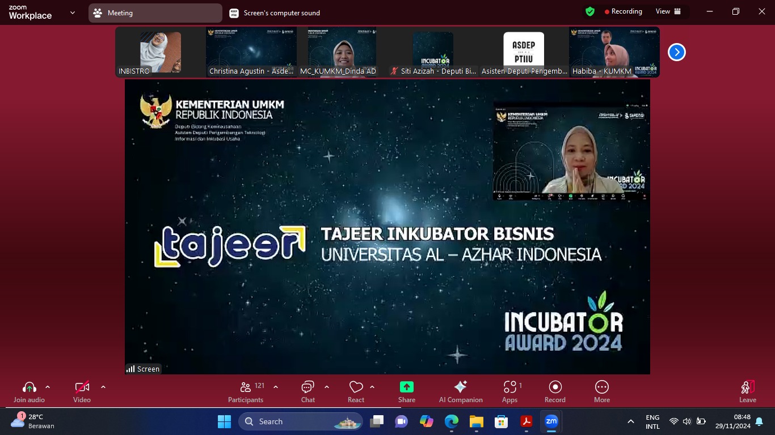
Task: Click the taskbar Search box
Action: 301,421
